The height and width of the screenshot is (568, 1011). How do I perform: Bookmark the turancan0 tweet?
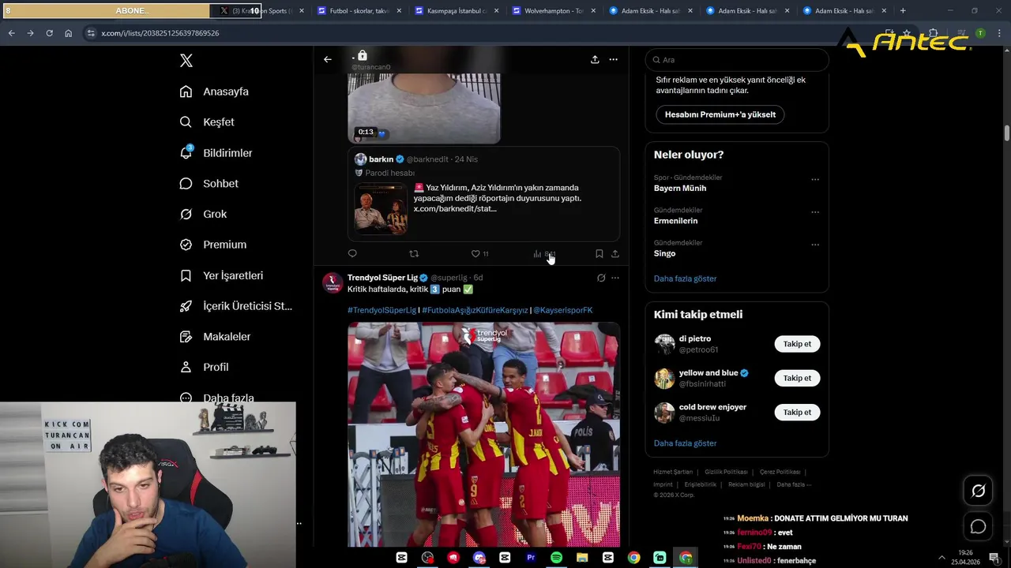tap(599, 254)
